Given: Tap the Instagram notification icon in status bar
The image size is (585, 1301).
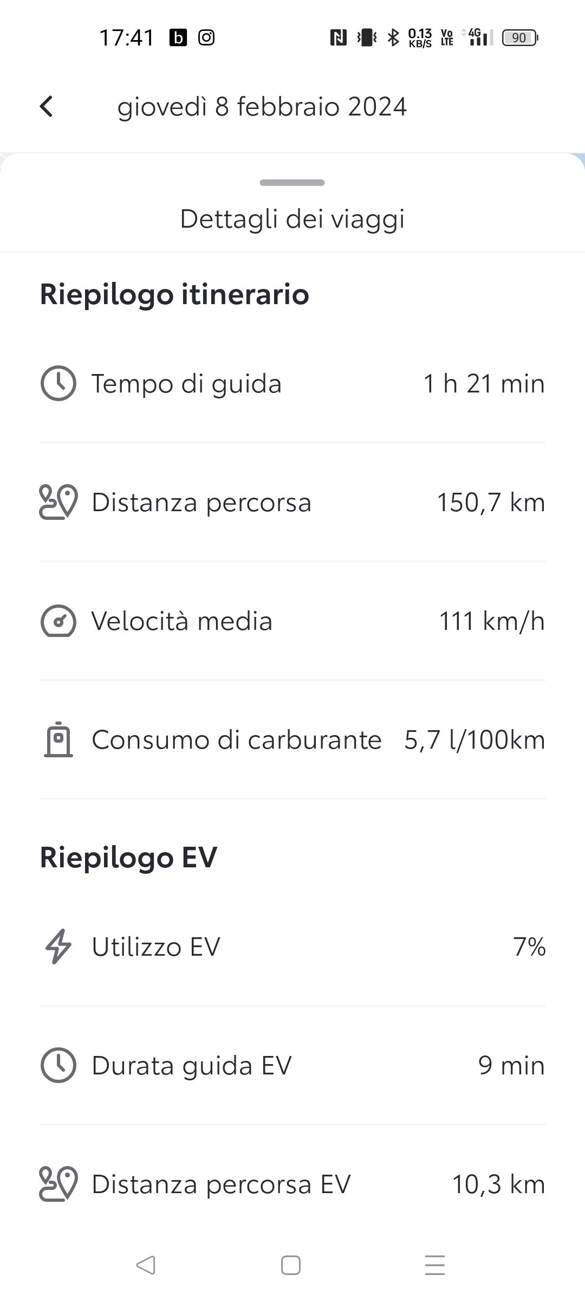Looking at the screenshot, I should pos(206,37).
